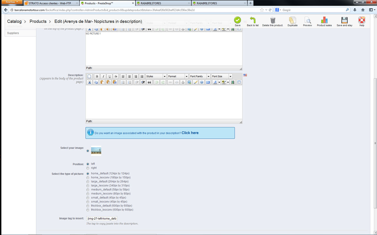This screenshot has height=235, width=377.
Task: Open the Format dropdown in Description editor
Action: click(178, 76)
